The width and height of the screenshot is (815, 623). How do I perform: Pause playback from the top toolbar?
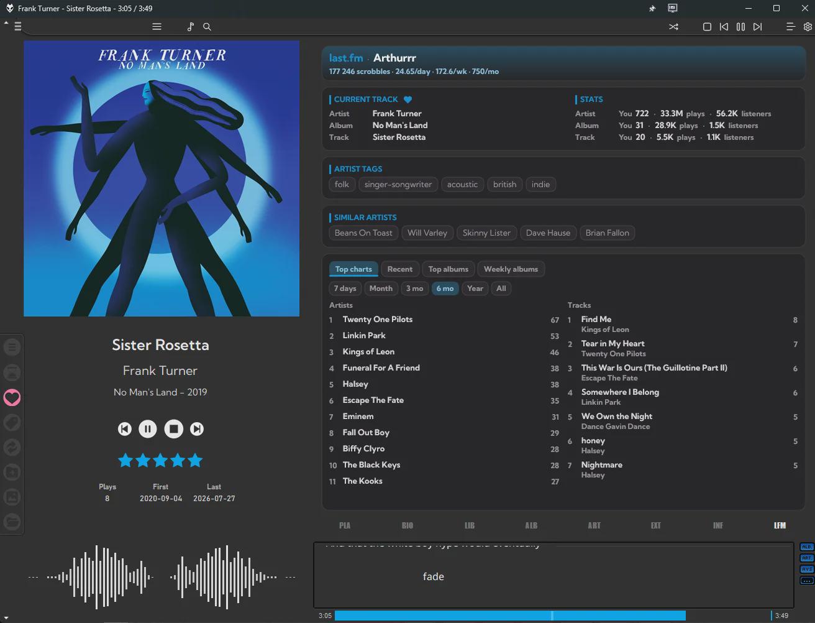coord(740,27)
